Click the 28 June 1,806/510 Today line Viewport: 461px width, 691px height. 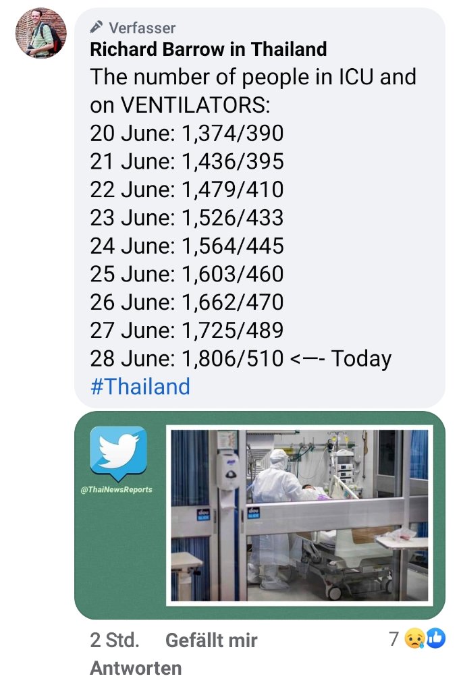[x=240, y=358]
